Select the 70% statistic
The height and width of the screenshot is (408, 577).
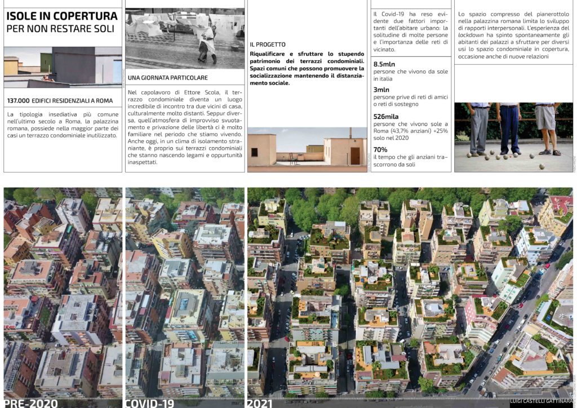tap(380, 149)
